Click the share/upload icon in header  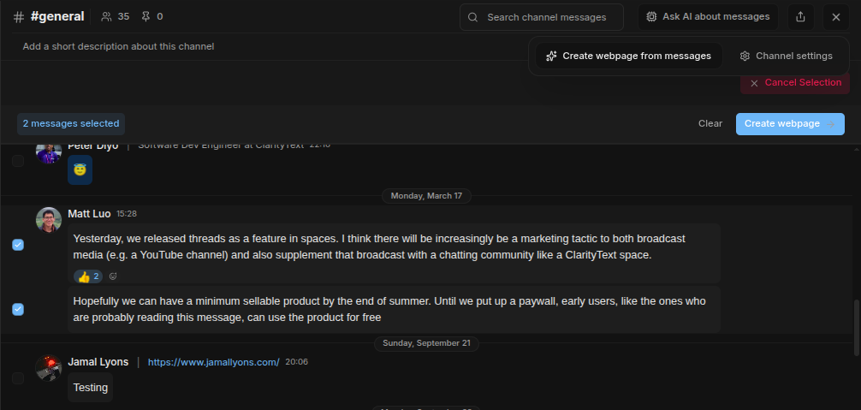[x=800, y=17]
